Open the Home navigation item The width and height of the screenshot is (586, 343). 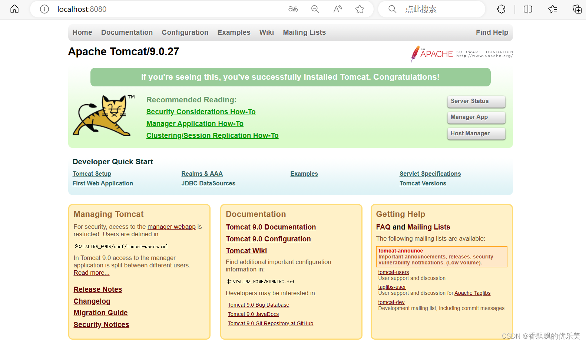(82, 32)
